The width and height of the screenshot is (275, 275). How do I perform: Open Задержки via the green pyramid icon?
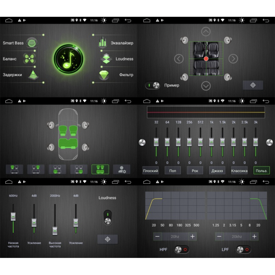pyautogui.click(x=33, y=75)
